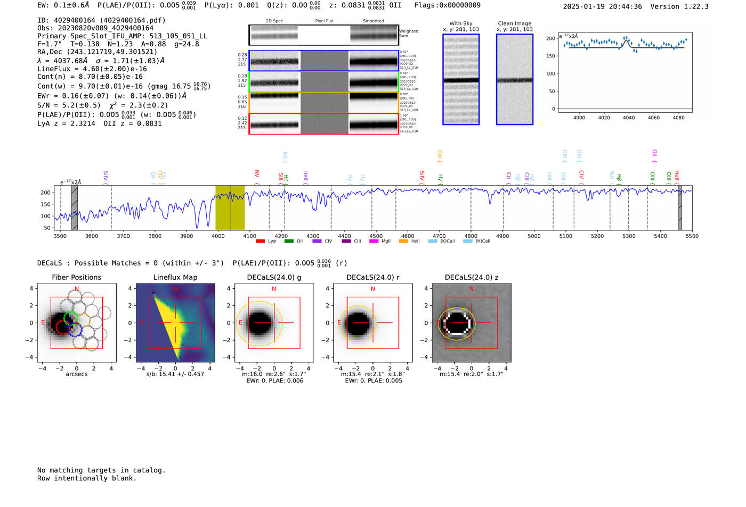
Task: Open the Fiber Positions thumbnail
Action: pyautogui.click(x=77, y=323)
